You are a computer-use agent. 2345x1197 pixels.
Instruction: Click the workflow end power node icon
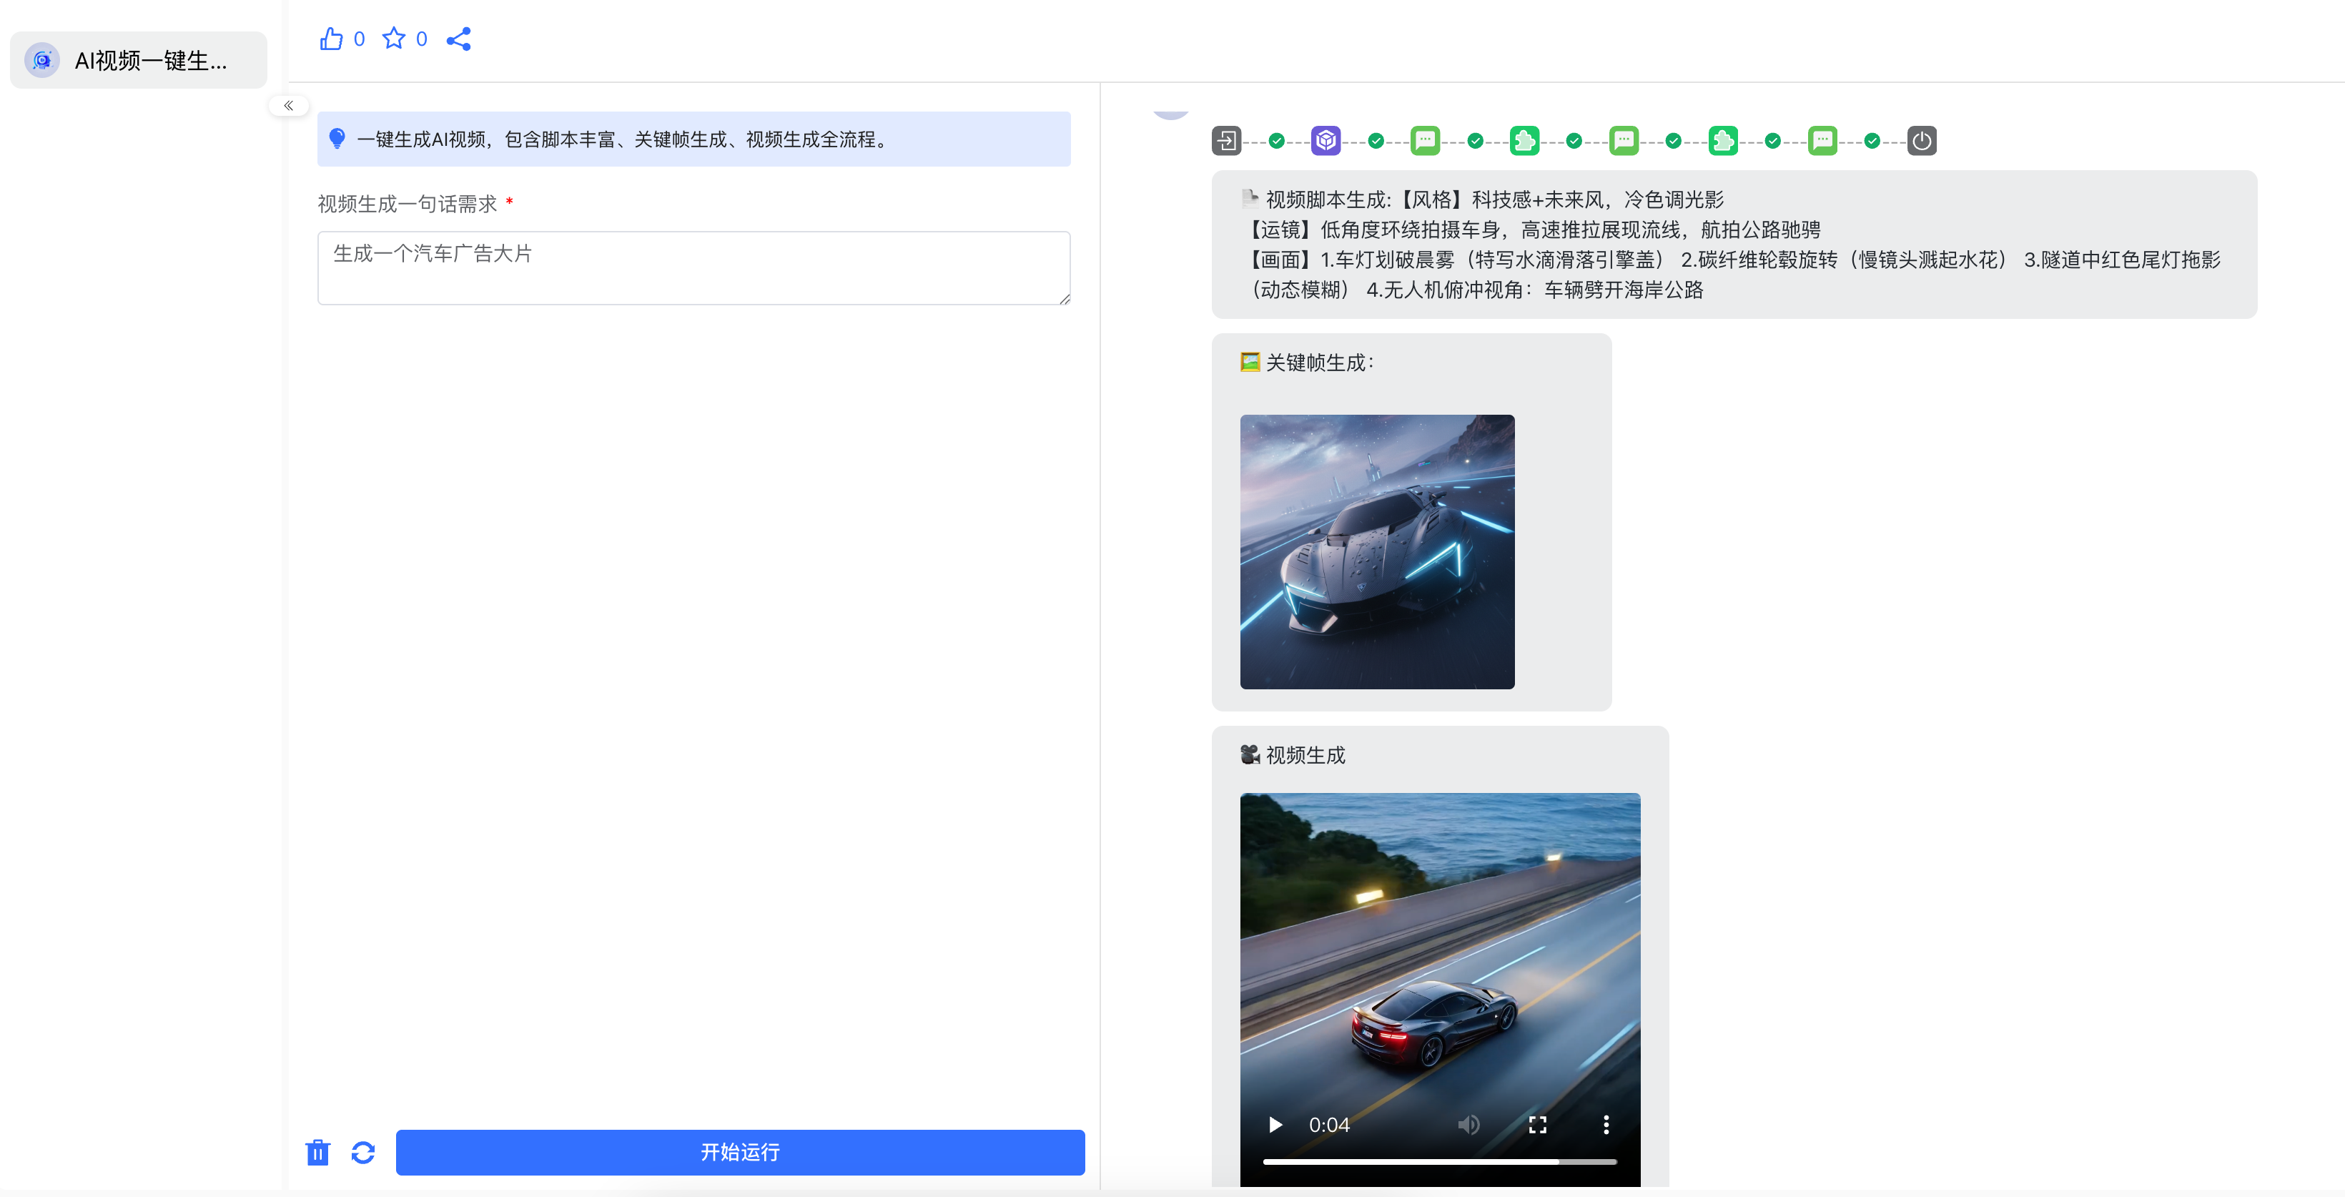point(1921,141)
